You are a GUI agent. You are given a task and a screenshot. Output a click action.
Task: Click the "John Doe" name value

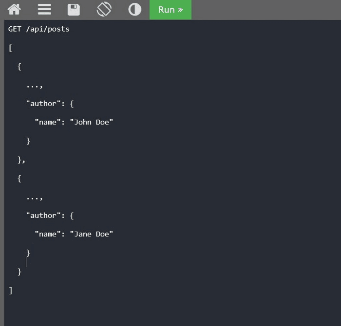[x=92, y=122]
